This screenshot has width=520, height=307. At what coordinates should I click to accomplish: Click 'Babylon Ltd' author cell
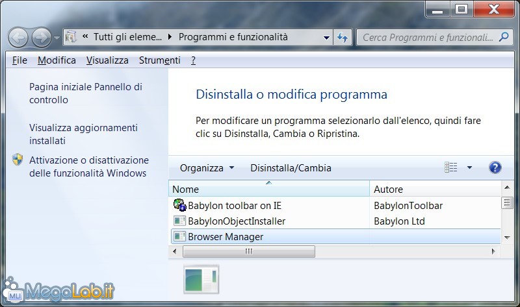coord(399,221)
